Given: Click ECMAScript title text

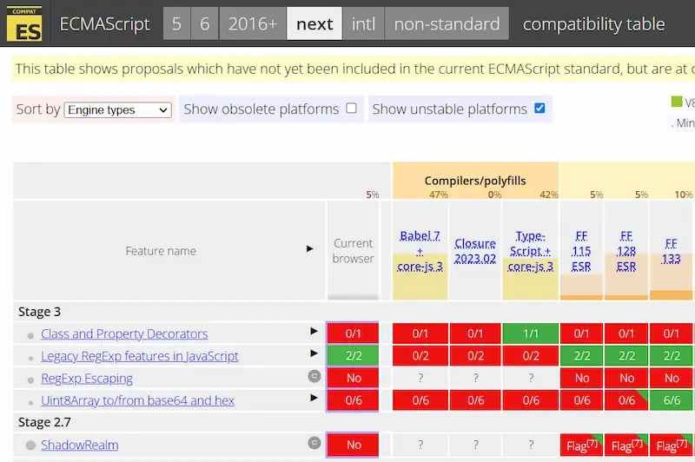Looking at the screenshot, I should [104, 24].
